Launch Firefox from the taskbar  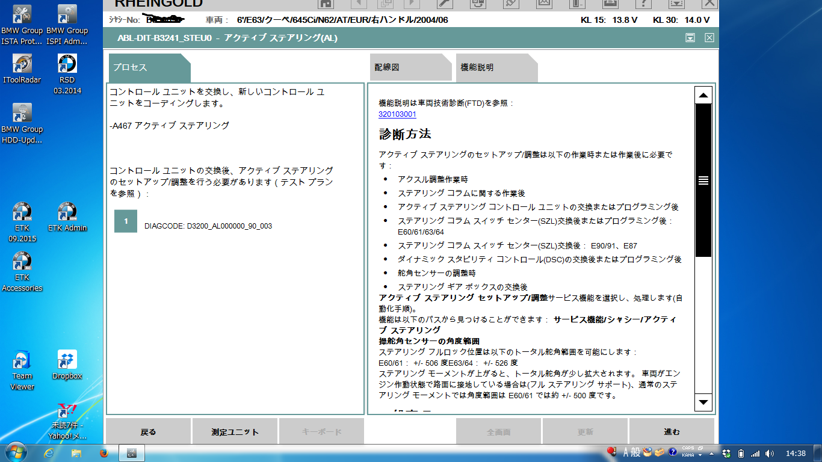pyautogui.click(x=103, y=452)
